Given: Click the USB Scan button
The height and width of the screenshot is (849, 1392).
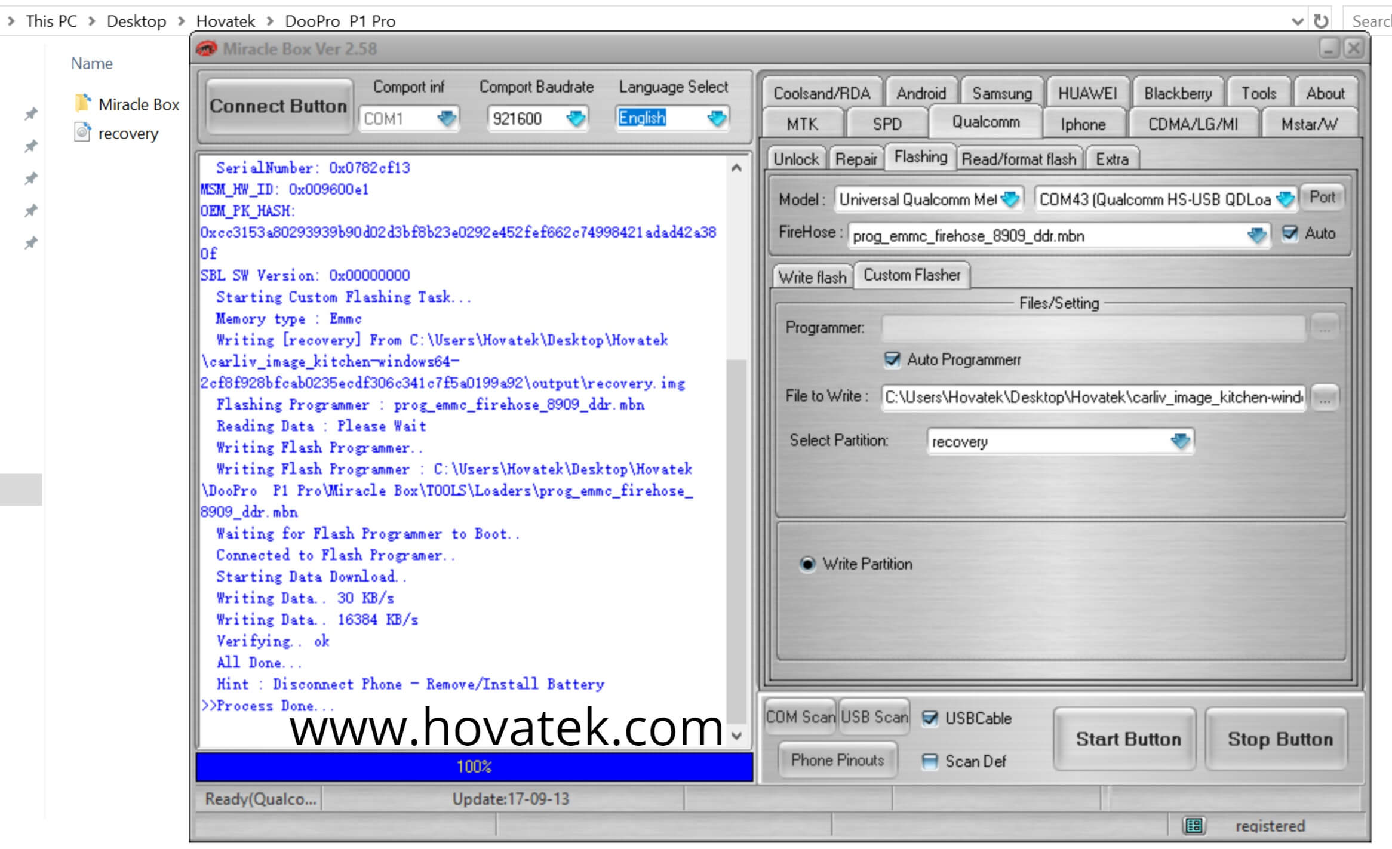Looking at the screenshot, I should pos(875,717).
